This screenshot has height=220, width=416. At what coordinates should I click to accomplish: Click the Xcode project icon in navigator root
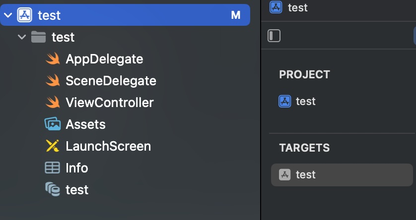pos(25,15)
